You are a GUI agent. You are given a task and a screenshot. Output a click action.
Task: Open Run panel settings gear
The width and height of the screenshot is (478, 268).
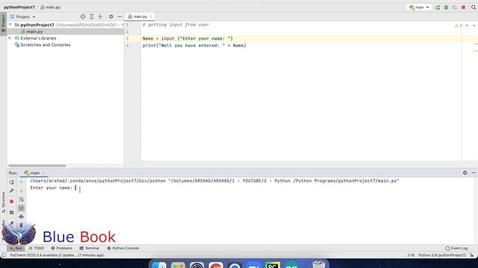[465, 173]
